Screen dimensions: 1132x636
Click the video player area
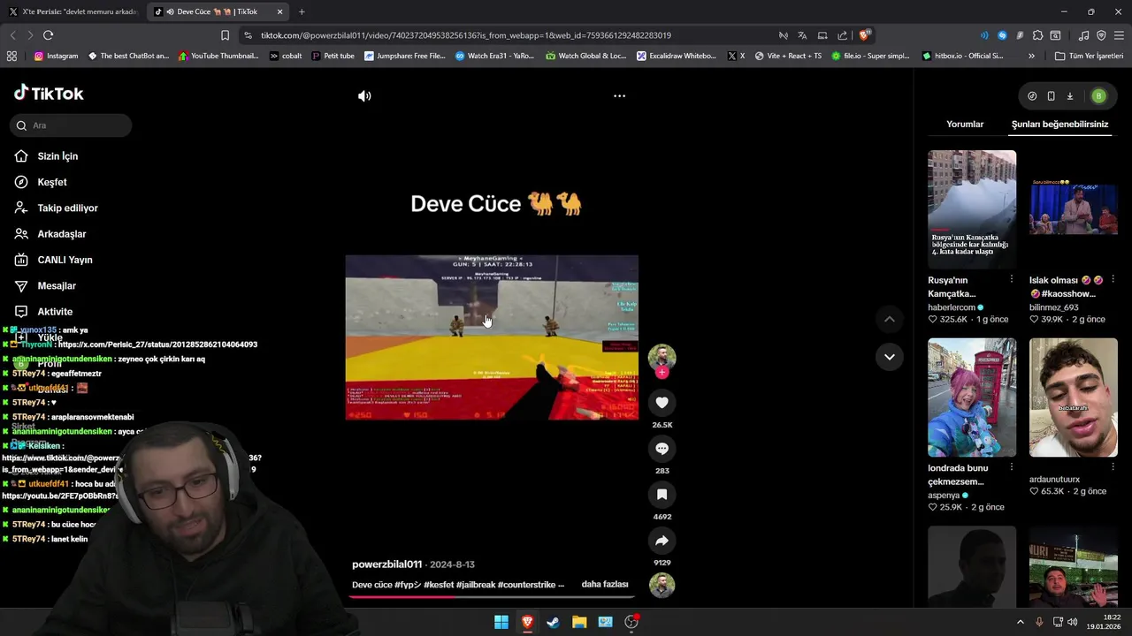click(x=492, y=337)
